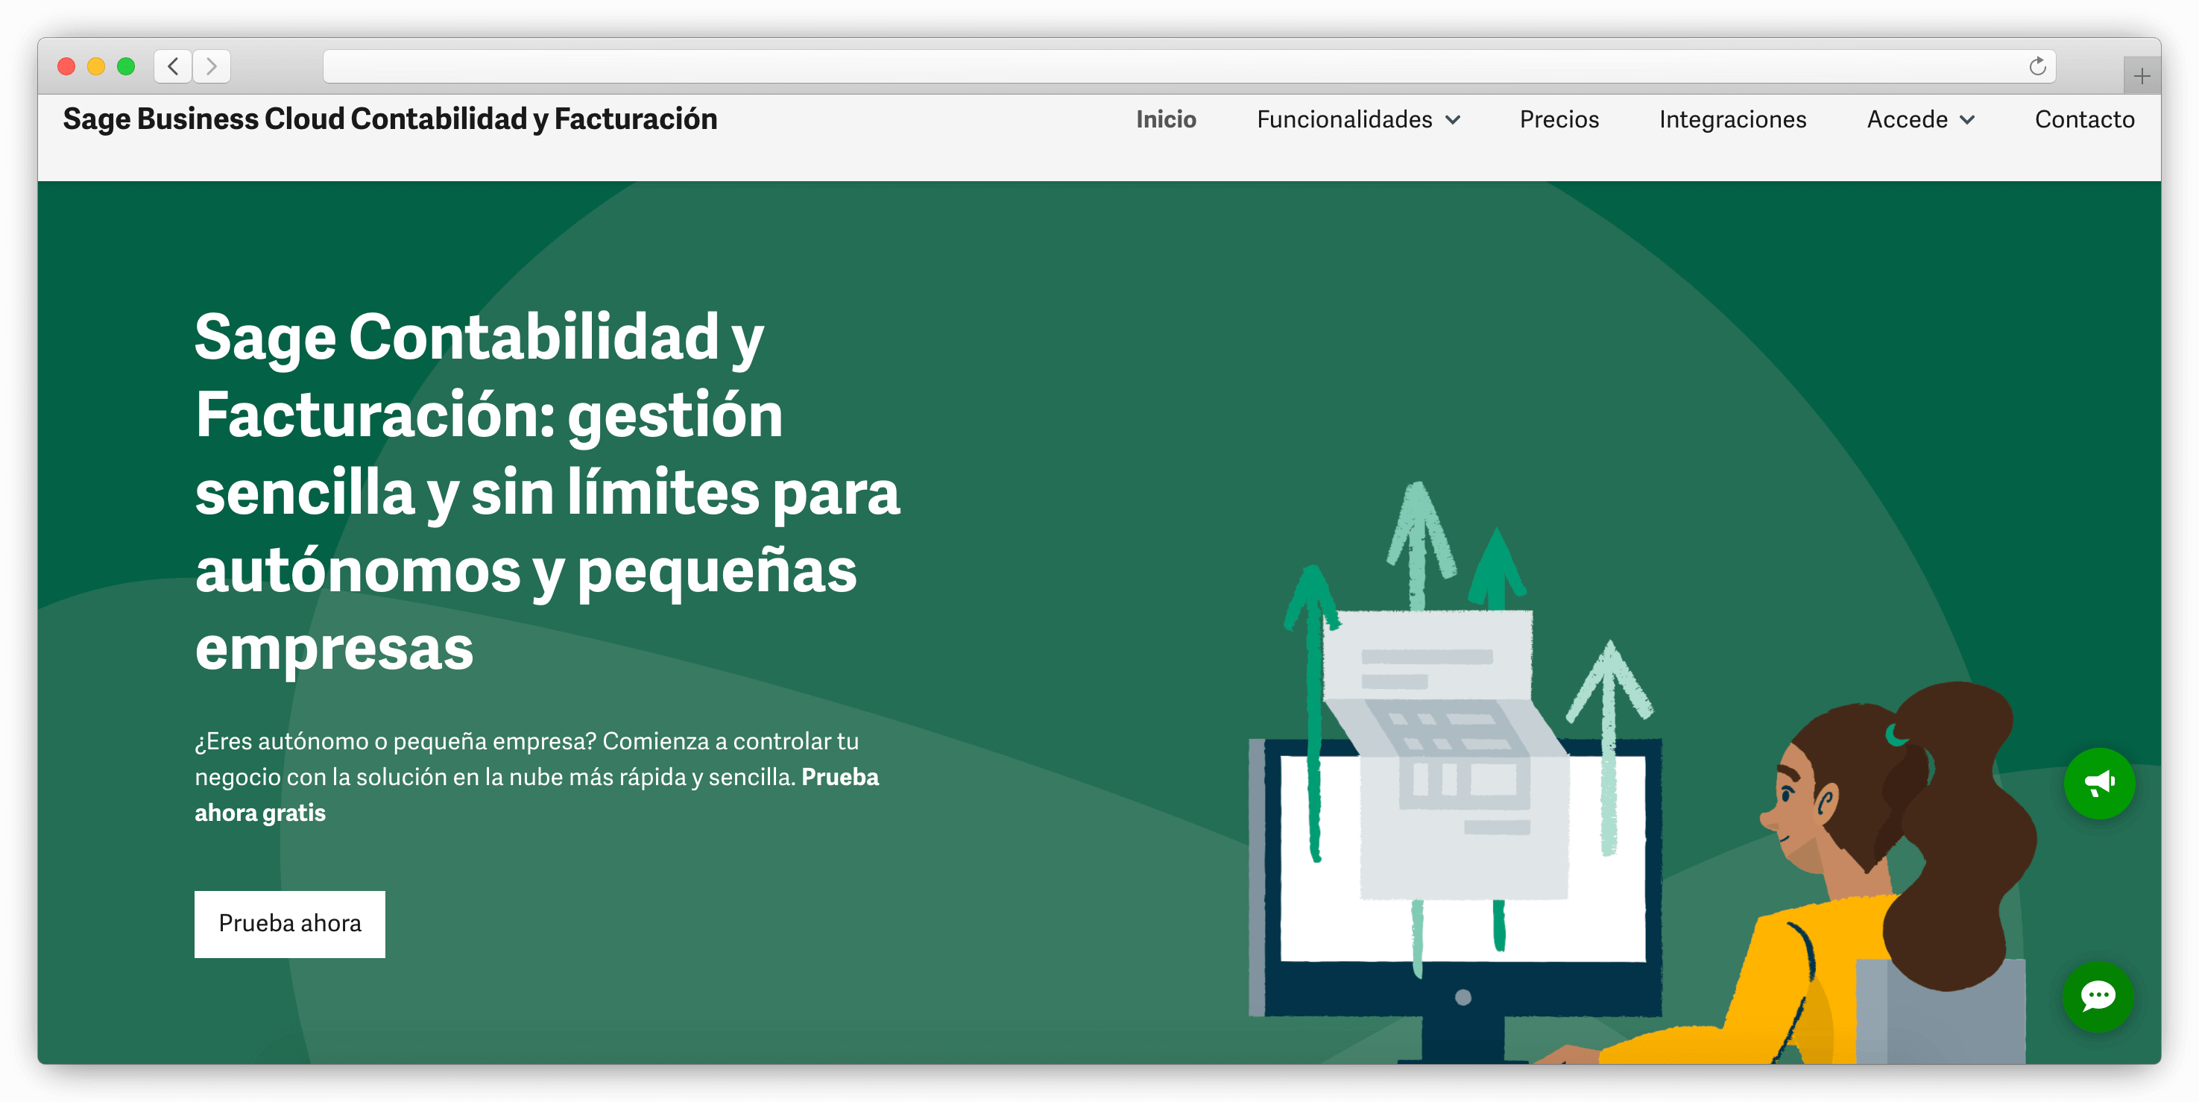2199x1102 pixels.
Task: Minimize window with yellow button
Action: pyautogui.click(x=96, y=66)
